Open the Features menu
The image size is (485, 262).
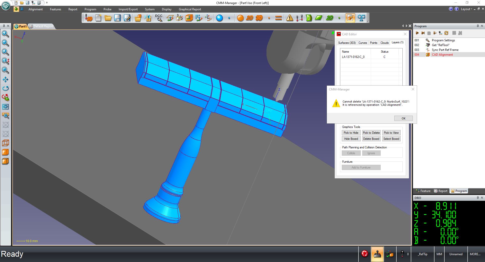[56, 9]
